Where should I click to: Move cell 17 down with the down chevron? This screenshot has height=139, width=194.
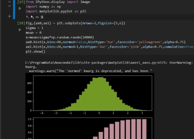[9, 6]
